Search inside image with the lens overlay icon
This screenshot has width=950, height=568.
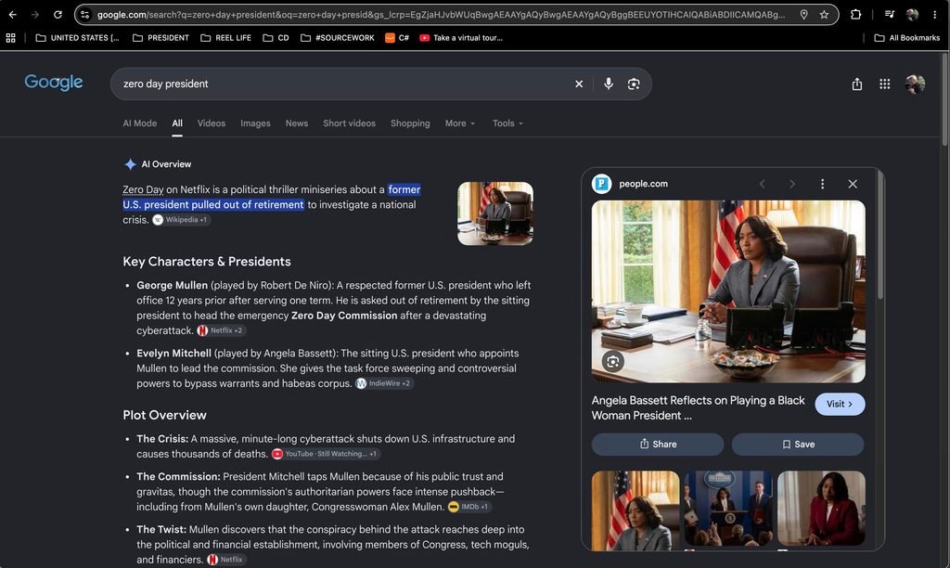point(612,362)
